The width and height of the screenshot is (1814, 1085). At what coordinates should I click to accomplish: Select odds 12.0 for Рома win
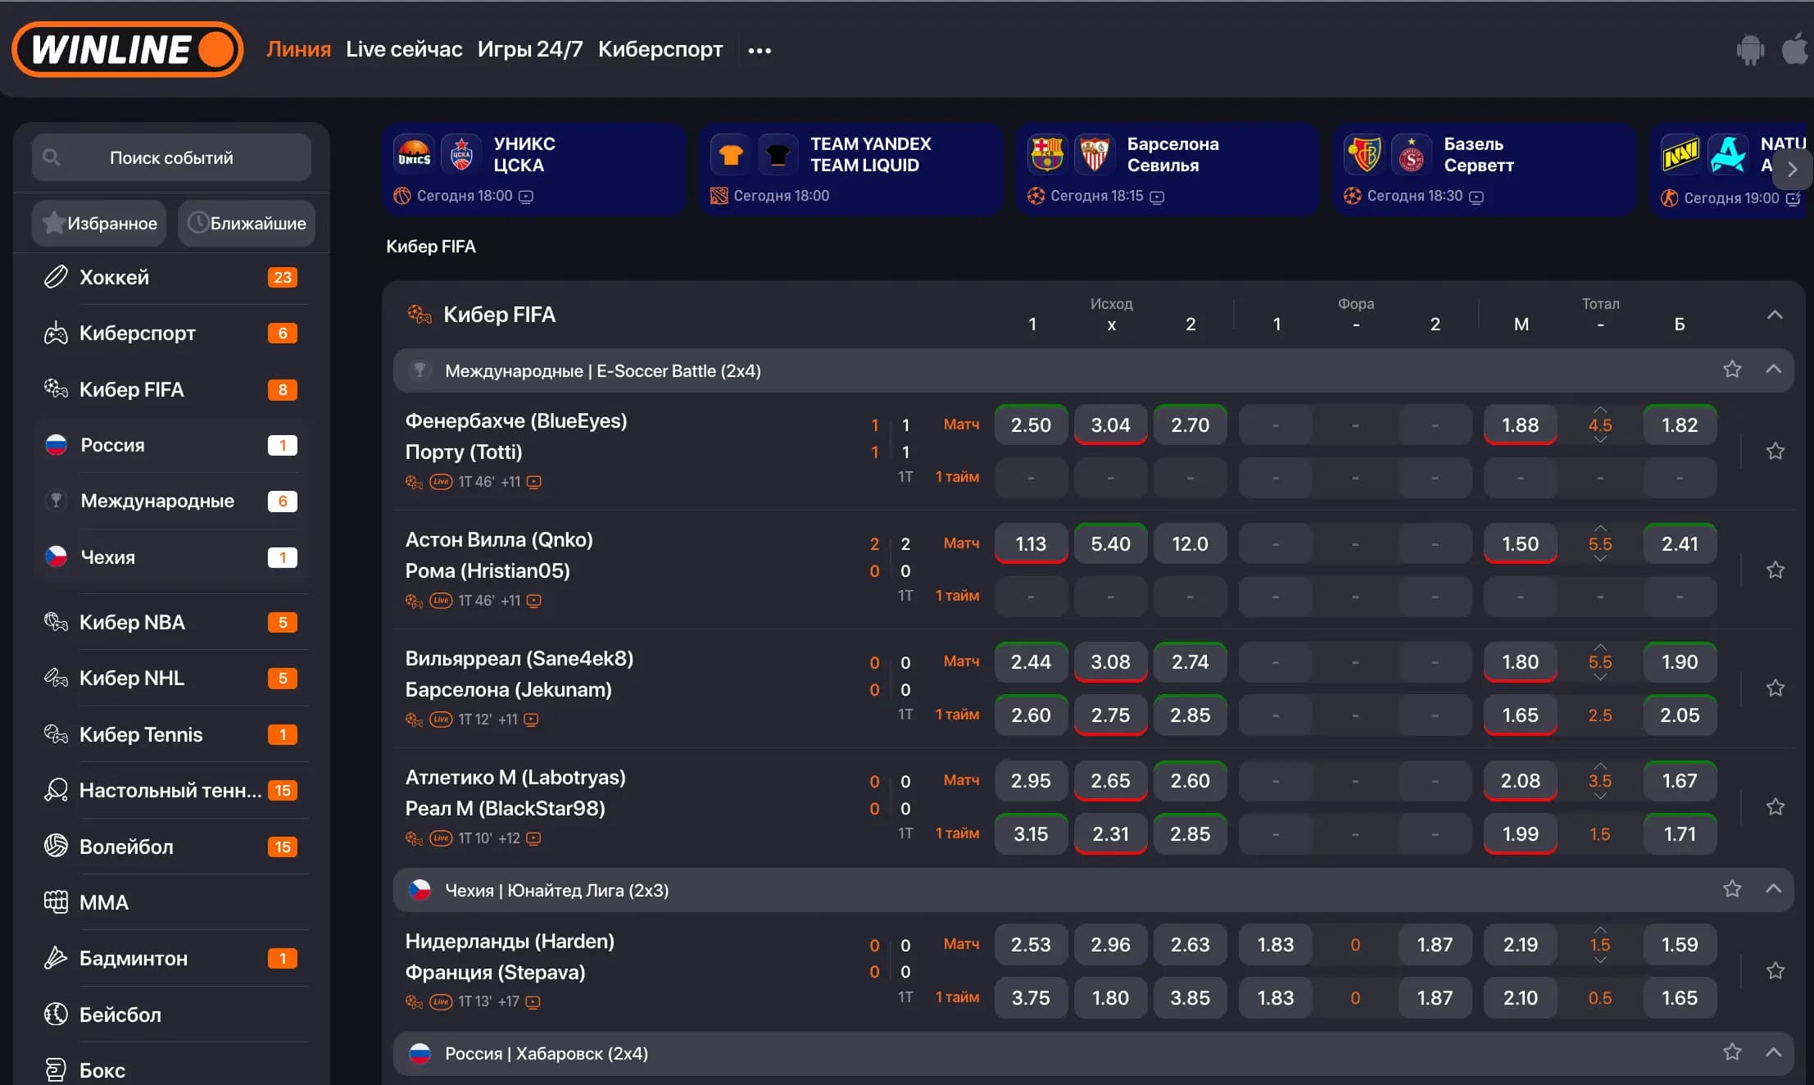point(1190,544)
